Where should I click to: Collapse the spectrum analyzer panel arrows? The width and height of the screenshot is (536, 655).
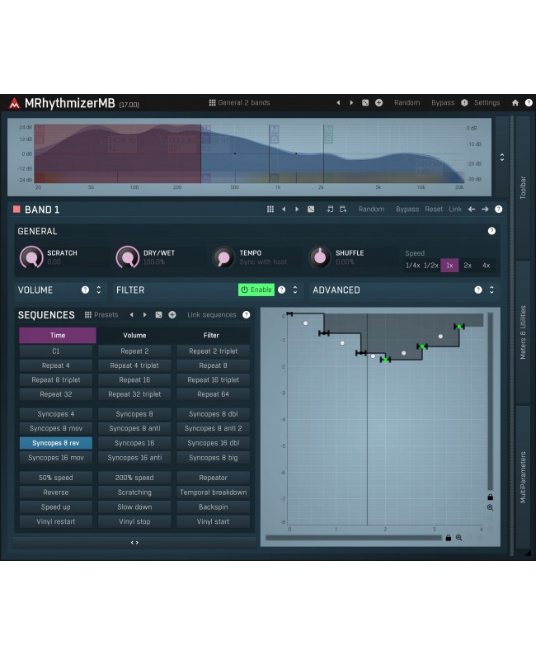tap(501, 157)
